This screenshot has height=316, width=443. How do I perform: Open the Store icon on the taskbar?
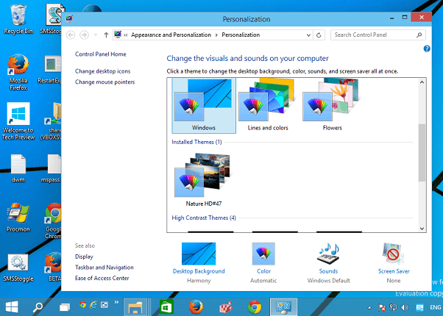166,307
